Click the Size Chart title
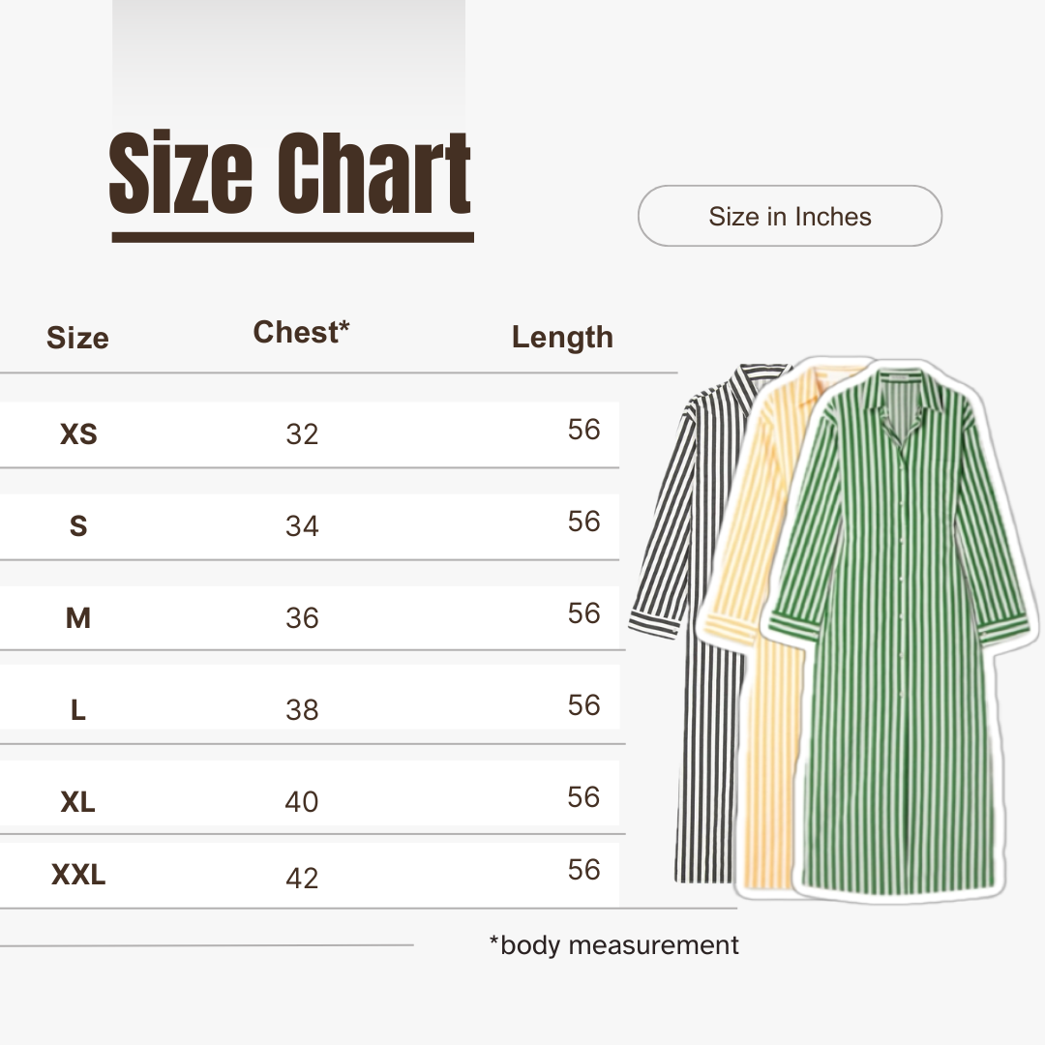This screenshot has height=1045, width=1045. tap(290, 174)
